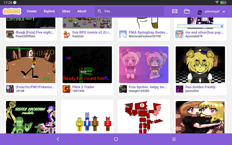Click the Pixeli2009hhh user avatar
The height and width of the screenshot is (145, 232).
coord(10,34)
